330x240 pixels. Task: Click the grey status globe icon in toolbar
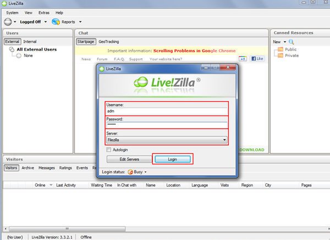pyautogui.click(x=8, y=21)
